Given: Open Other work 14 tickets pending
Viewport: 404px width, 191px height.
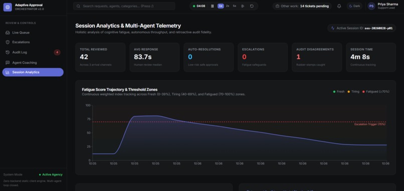Looking at the screenshot, I should pyautogui.click(x=302, y=6).
